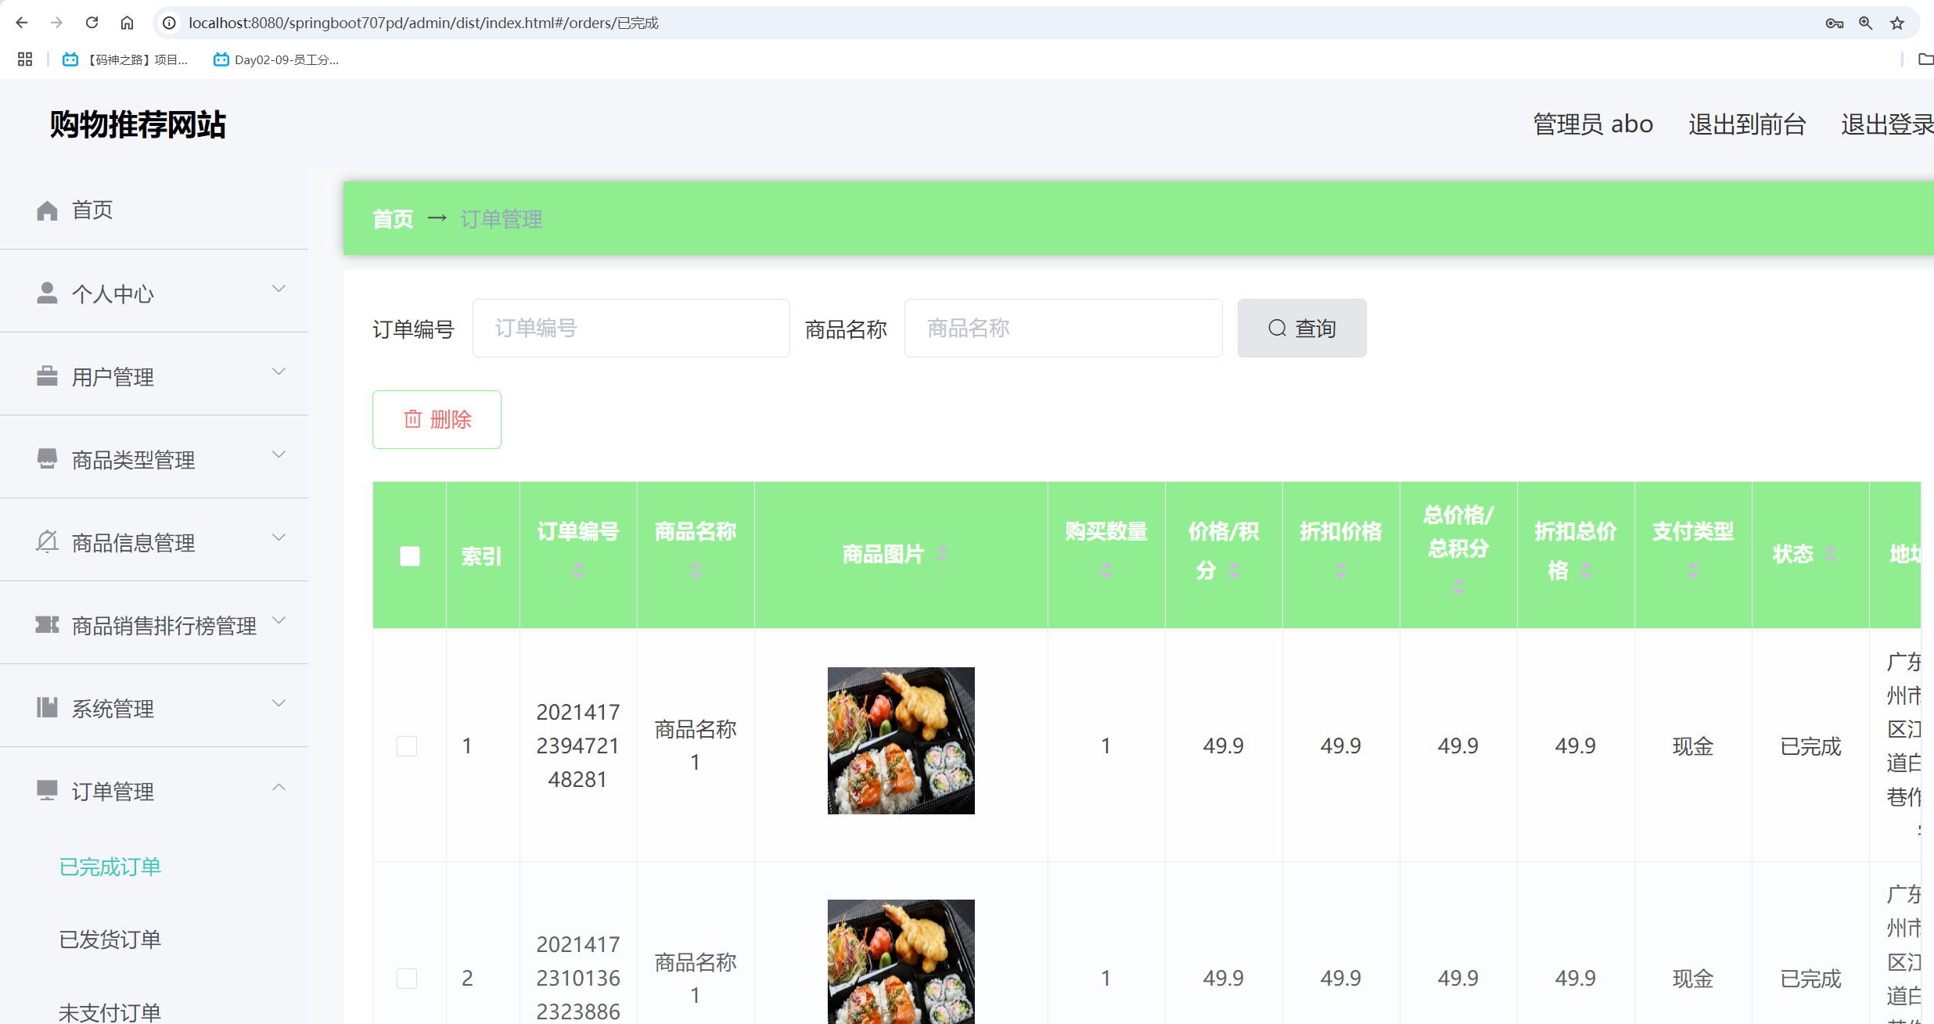
Task: Switch to 已发货订单 in the sidebar
Action: pyautogui.click(x=110, y=939)
